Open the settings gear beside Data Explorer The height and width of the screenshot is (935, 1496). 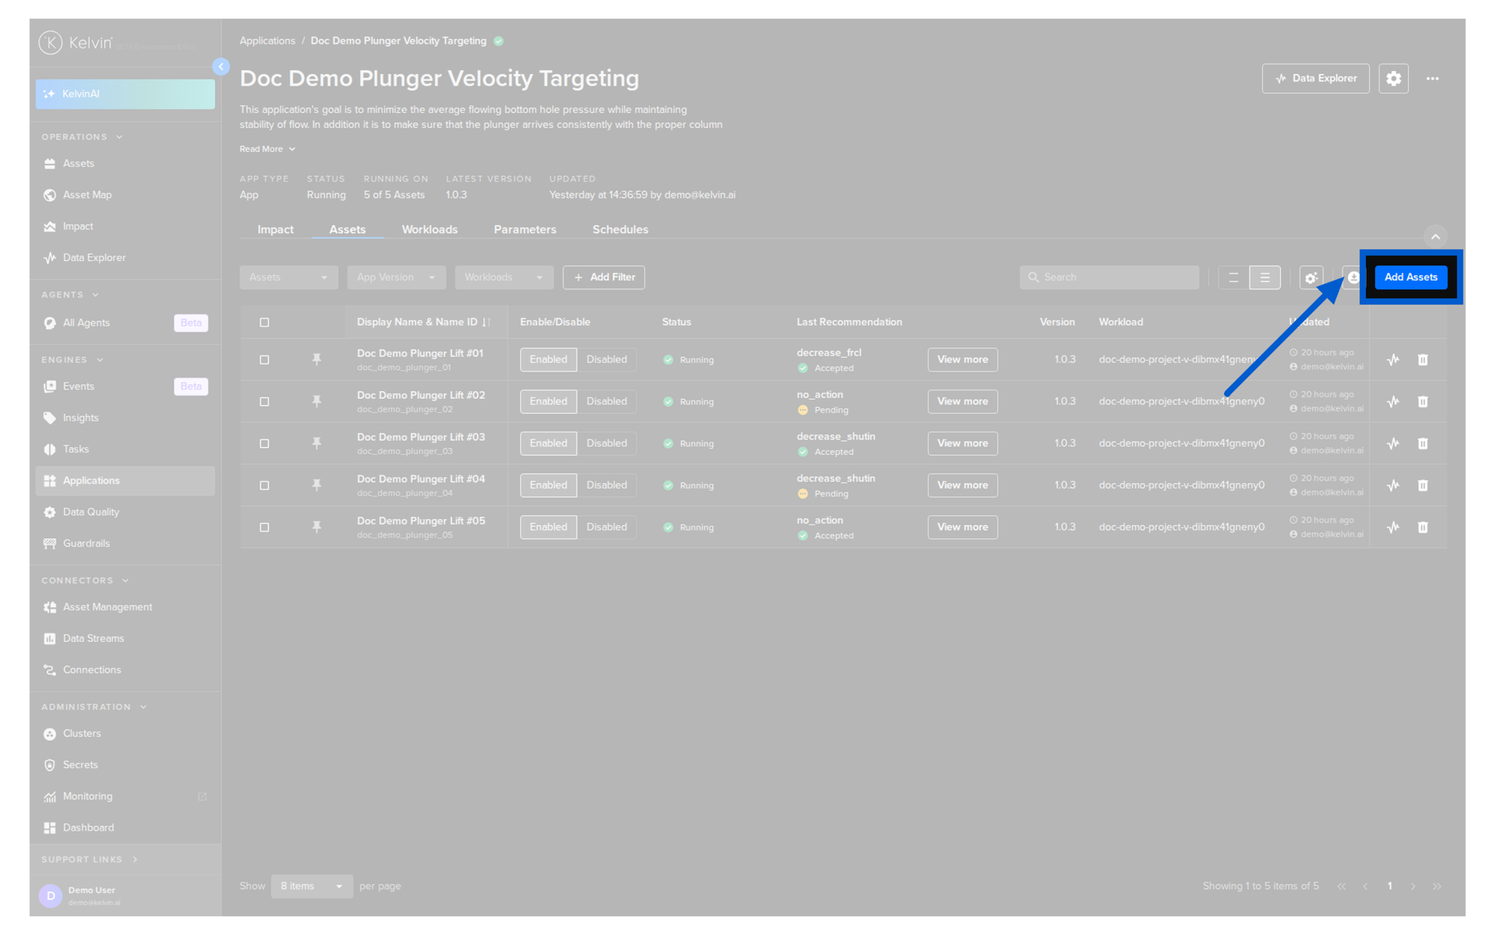1393,79
